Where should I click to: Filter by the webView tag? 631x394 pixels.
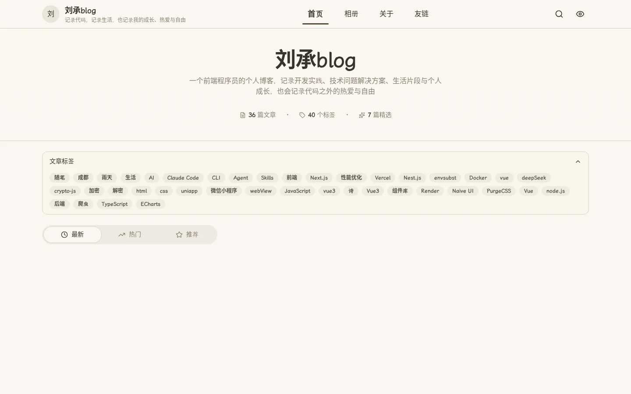click(x=261, y=191)
